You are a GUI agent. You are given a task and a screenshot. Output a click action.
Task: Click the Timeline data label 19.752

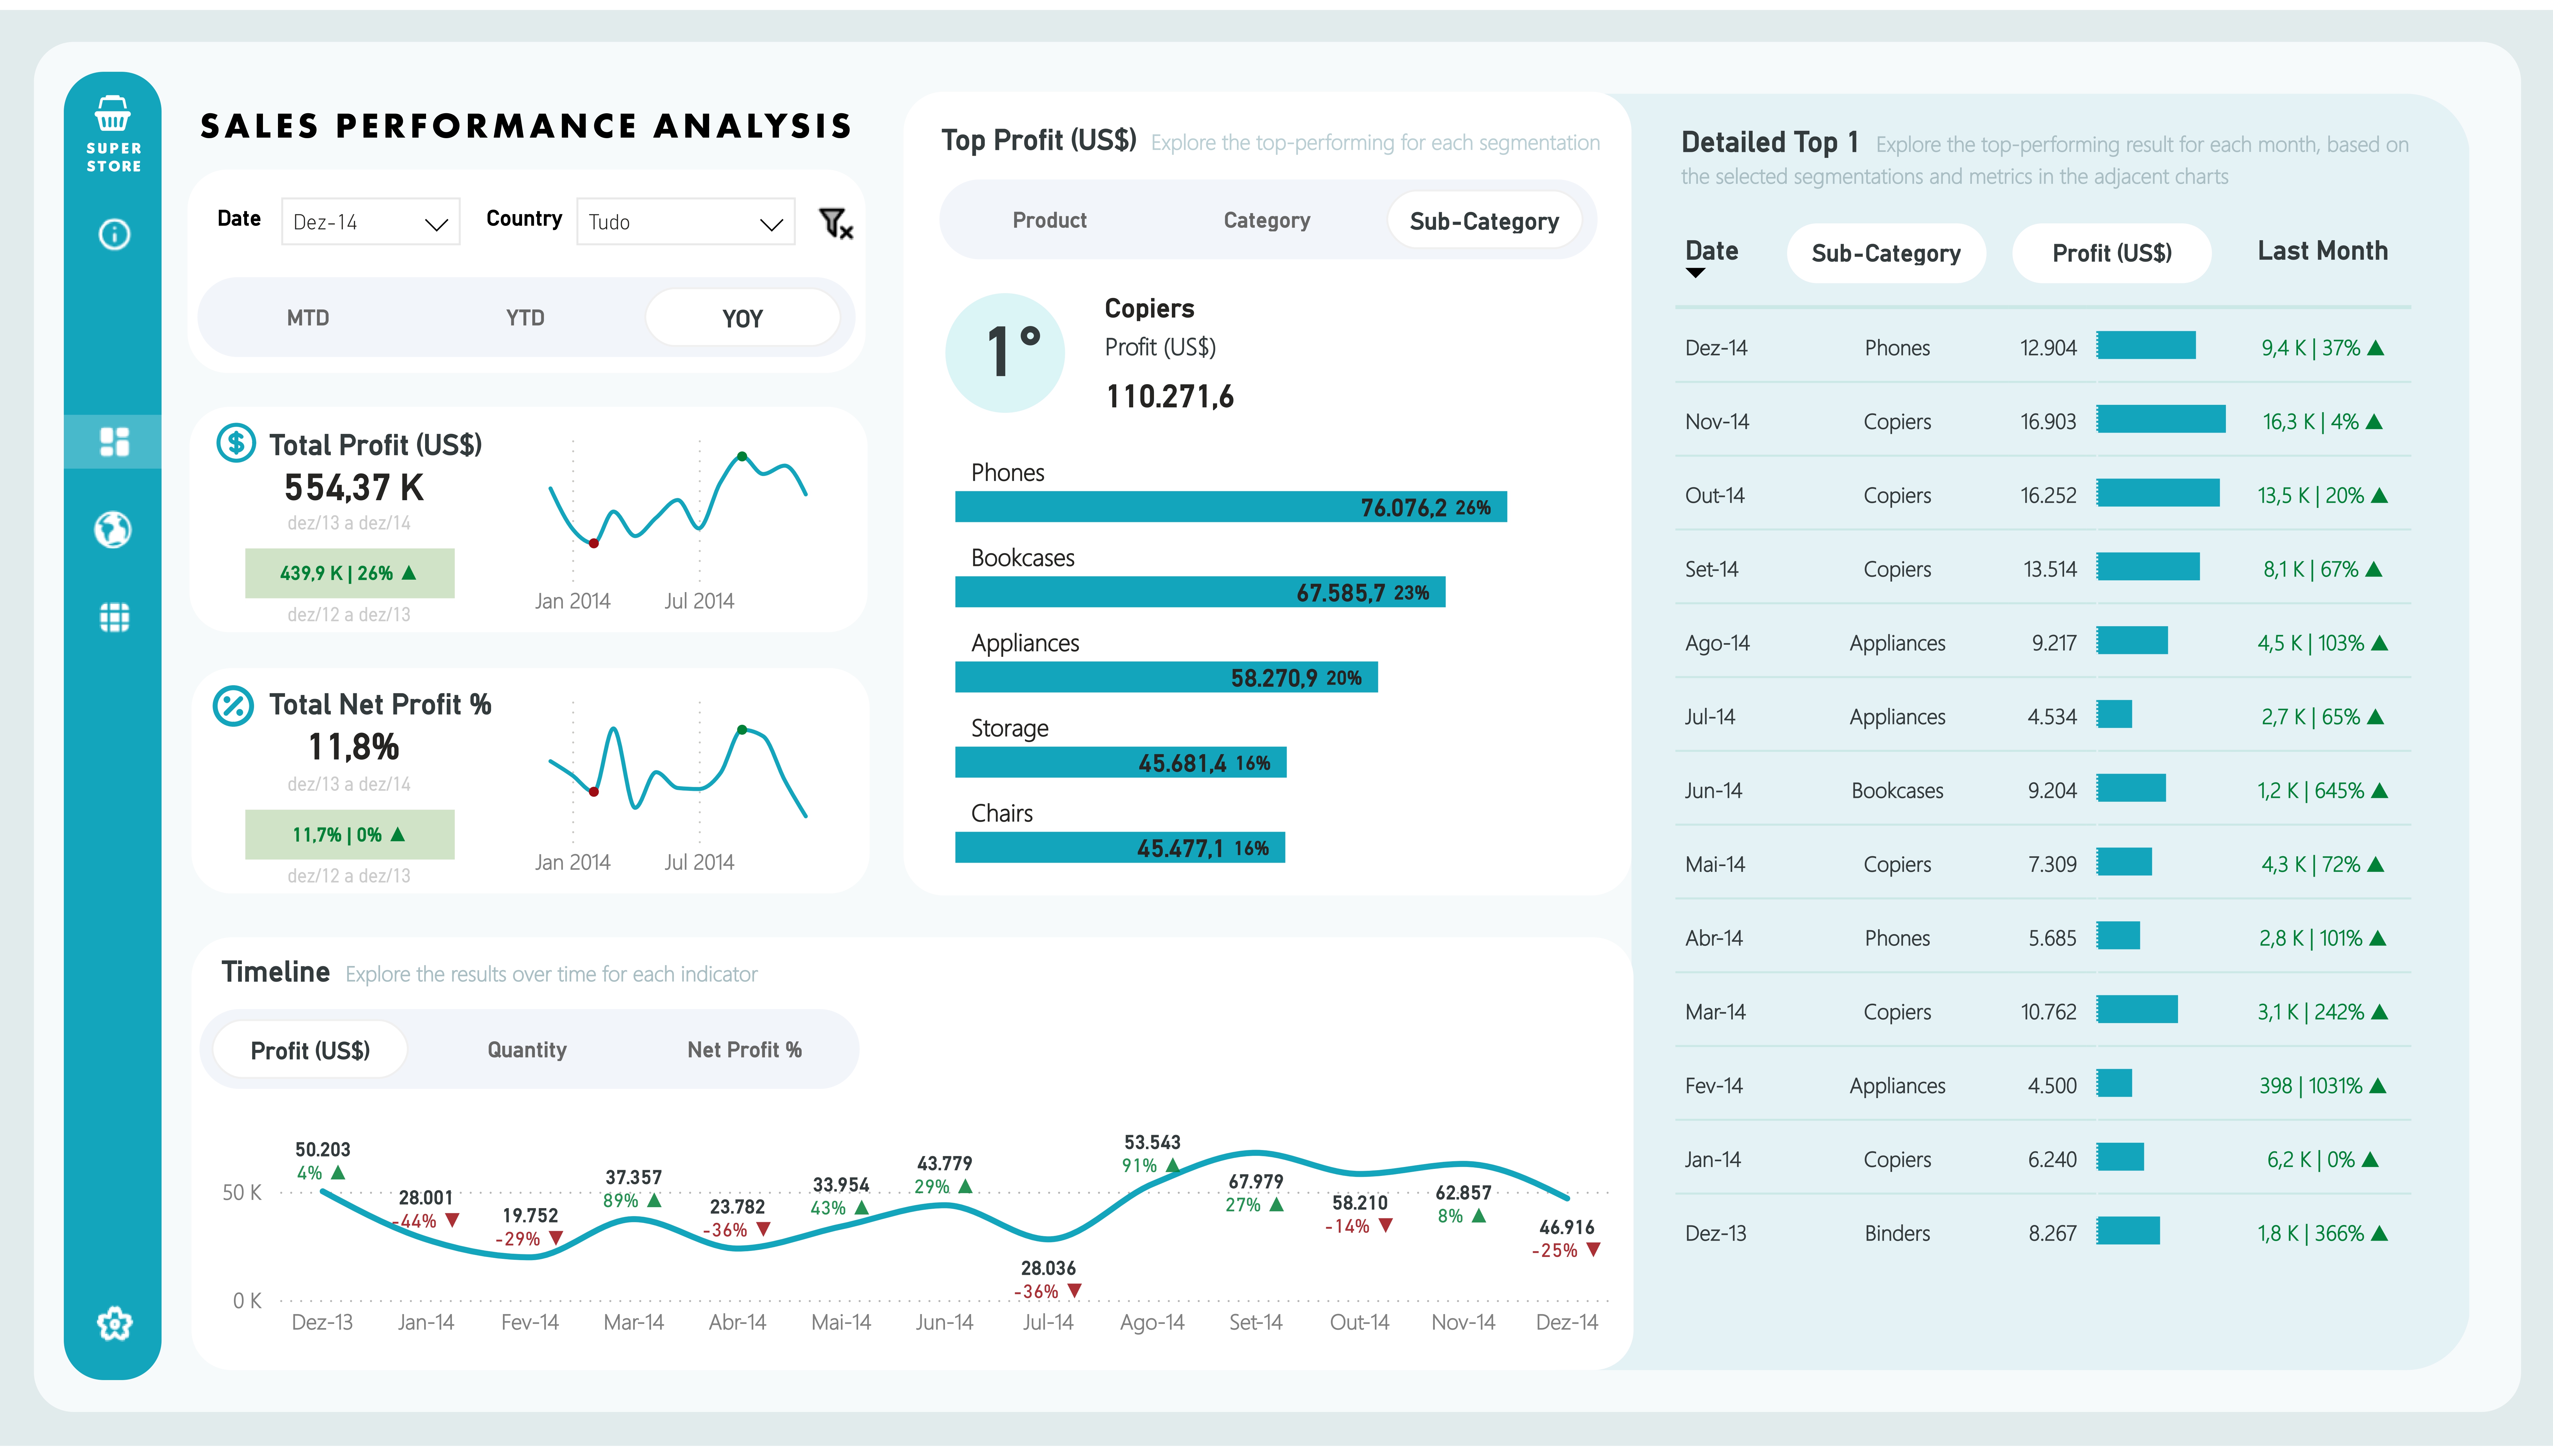click(530, 1216)
